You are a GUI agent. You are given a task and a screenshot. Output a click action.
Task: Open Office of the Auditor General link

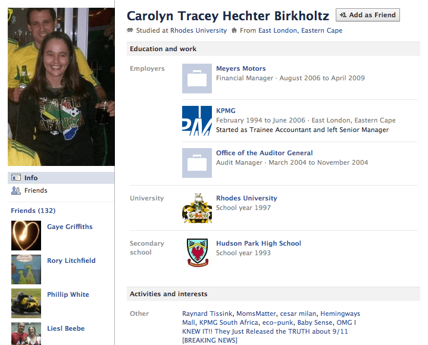click(264, 153)
